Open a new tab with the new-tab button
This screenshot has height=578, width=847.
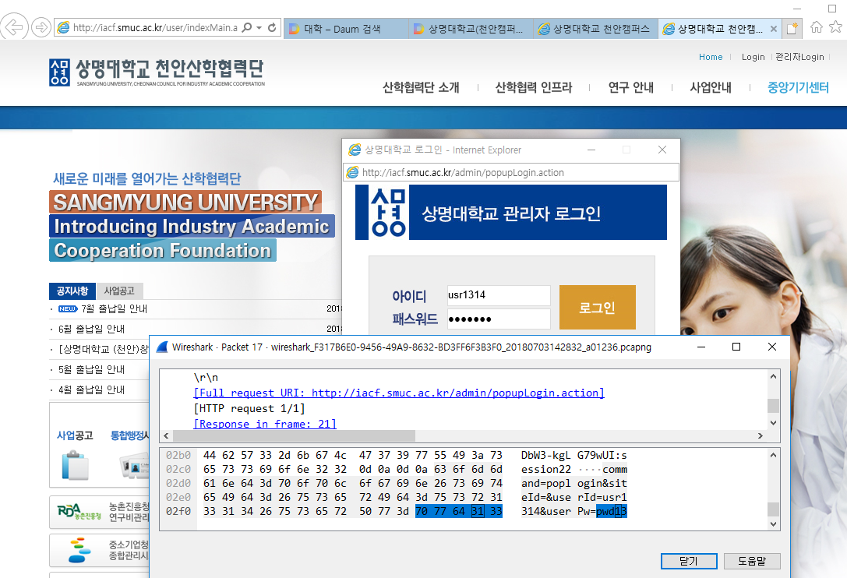(x=792, y=28)
